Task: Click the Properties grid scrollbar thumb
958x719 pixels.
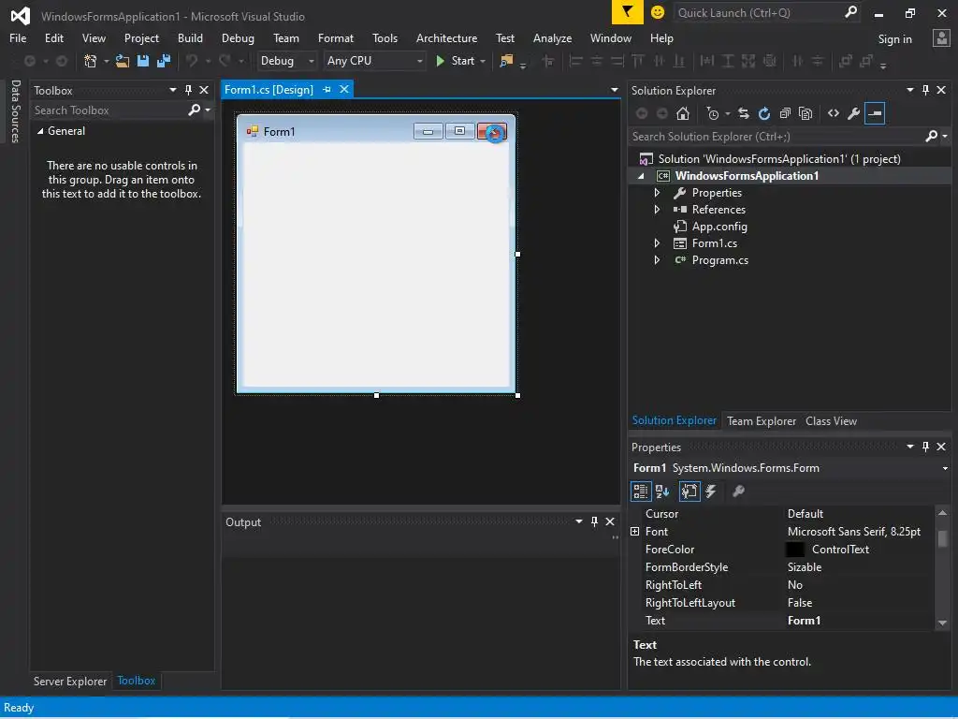Action: point(942,538)
